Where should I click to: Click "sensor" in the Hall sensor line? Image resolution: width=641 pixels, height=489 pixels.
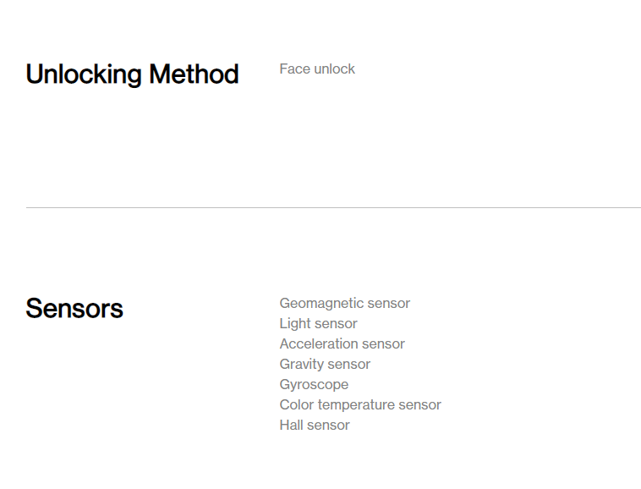click(330, 425)
